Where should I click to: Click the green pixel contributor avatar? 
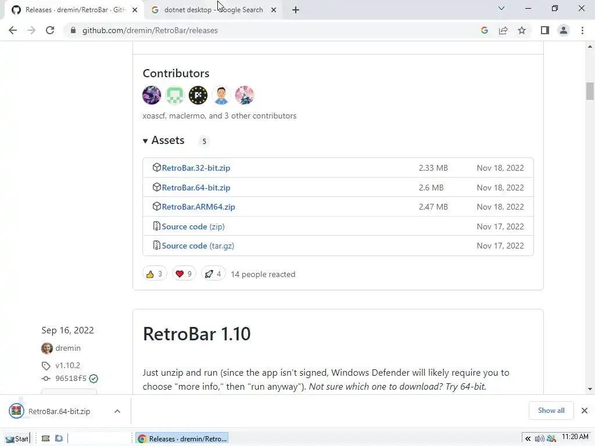tap(175, 95)
